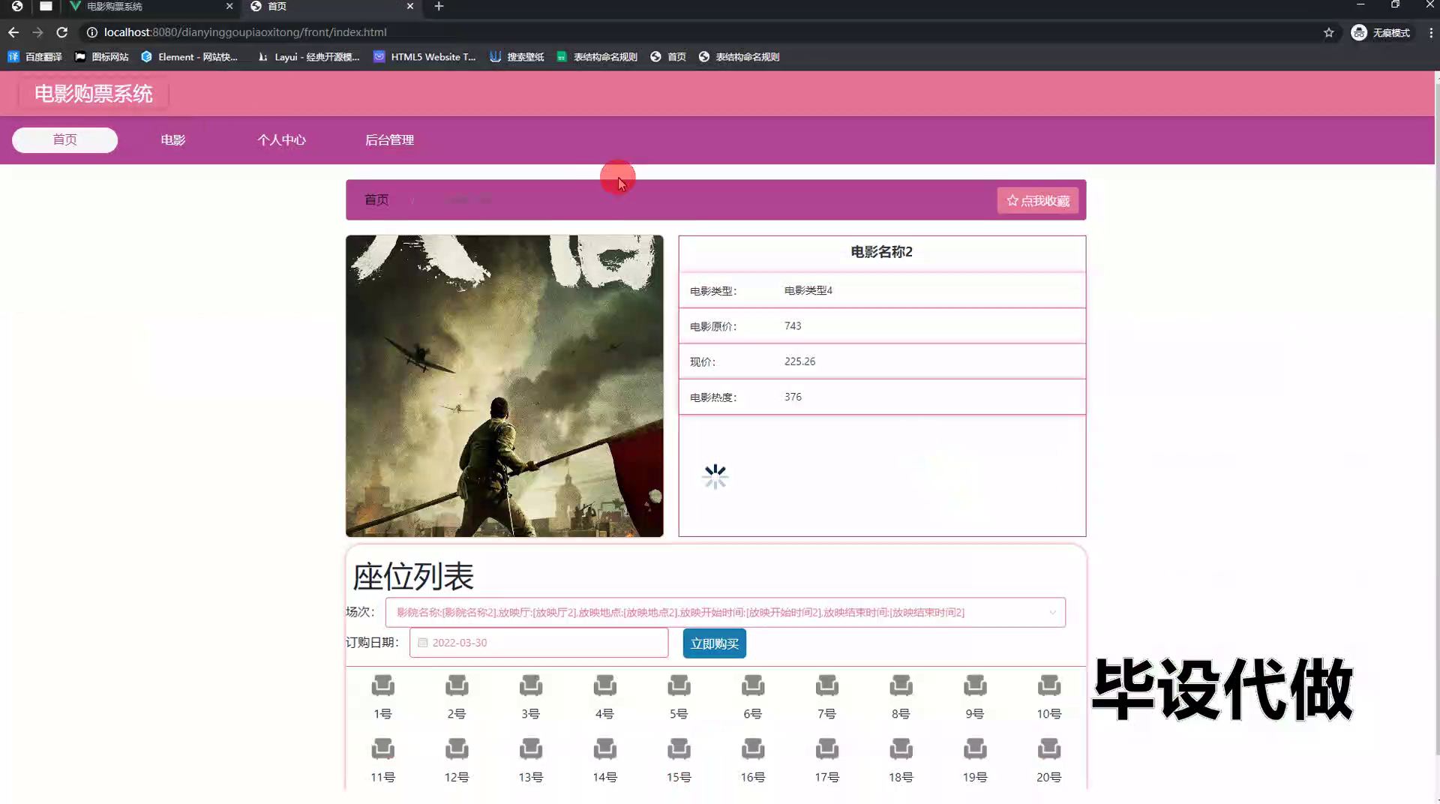
Task: Open the 个人中心 navigation tab
Action: [x=281, y=140]
